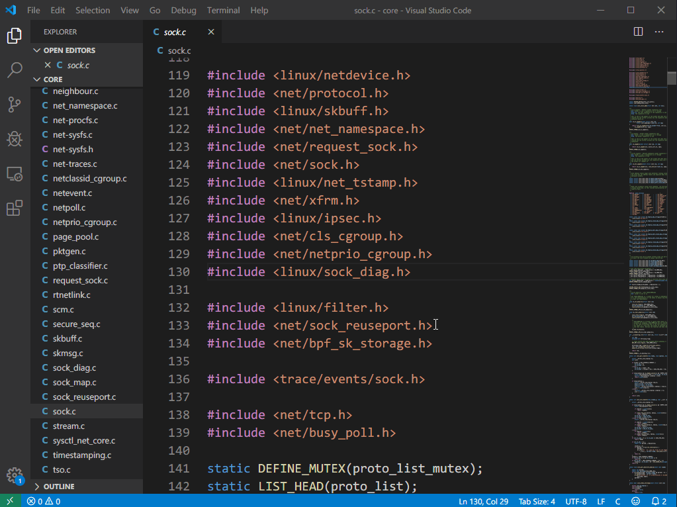Click the Split Editor icon
677x507 pixels.
click(x=638, y=32)
